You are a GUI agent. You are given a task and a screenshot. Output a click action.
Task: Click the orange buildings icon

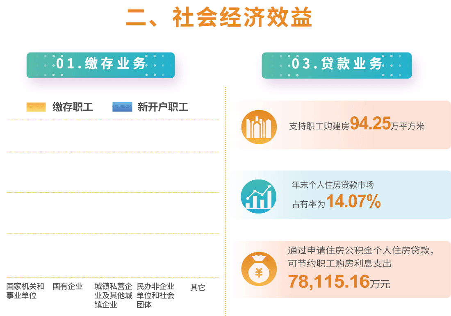259,127
